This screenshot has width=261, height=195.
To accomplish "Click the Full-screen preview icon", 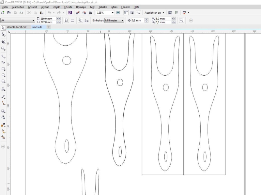I will [118, 13].
